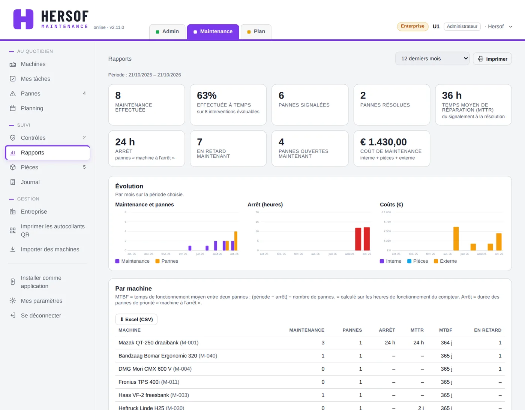Click the Journal document icon
The image size is (525, 410).
pos(13,182)
